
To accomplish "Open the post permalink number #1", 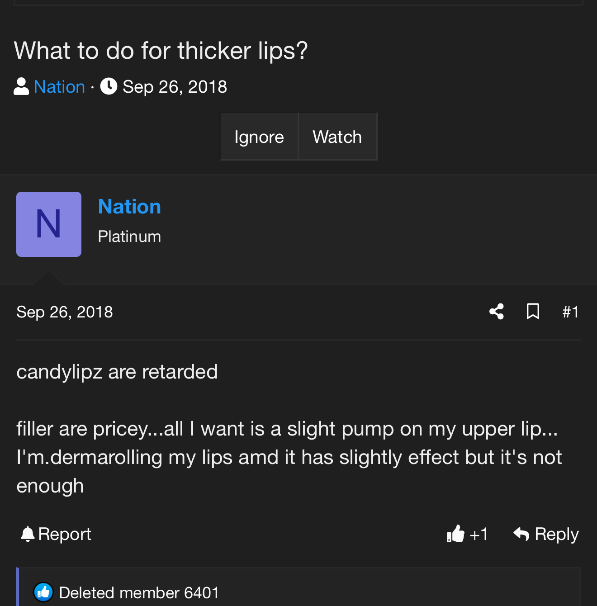I will [570, 312].
